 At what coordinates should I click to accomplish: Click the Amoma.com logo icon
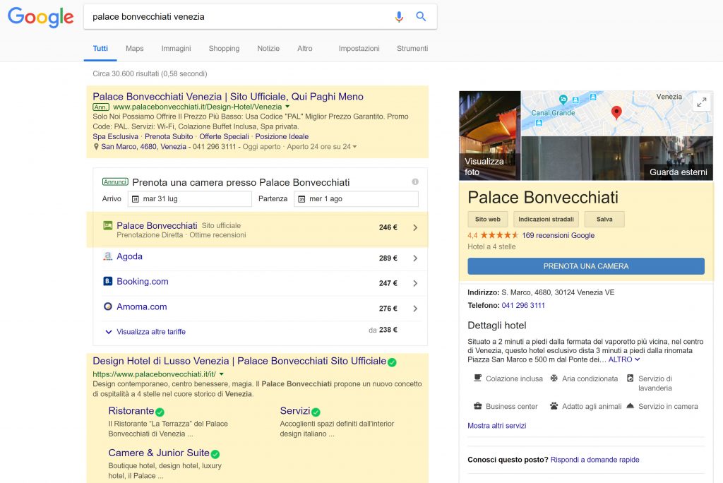[108, 306]
